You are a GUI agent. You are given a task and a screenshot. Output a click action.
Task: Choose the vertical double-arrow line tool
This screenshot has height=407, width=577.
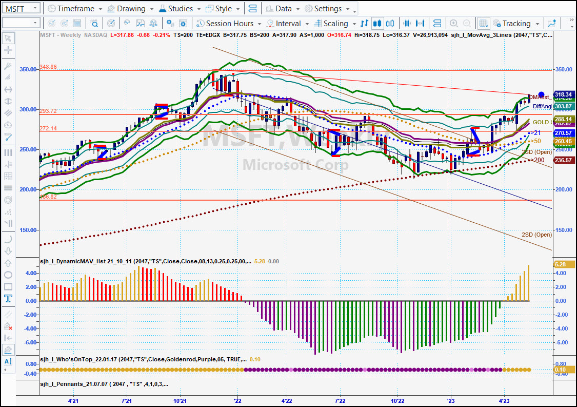click(8, 101)
